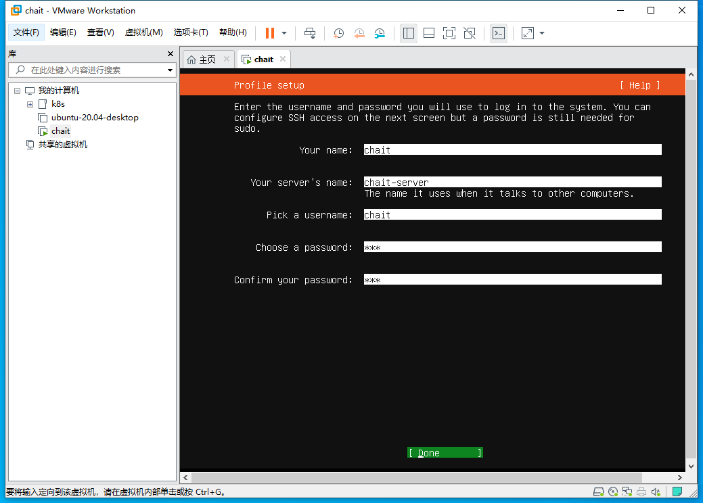
Task: Toggle the virtual network adapter status icon
Action: (627, 492)
